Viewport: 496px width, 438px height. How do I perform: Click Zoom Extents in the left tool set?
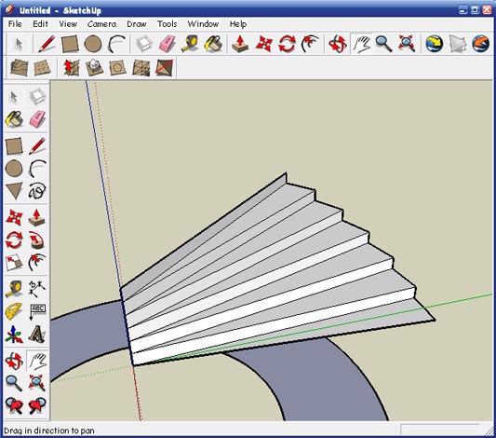tap(37, 383)
